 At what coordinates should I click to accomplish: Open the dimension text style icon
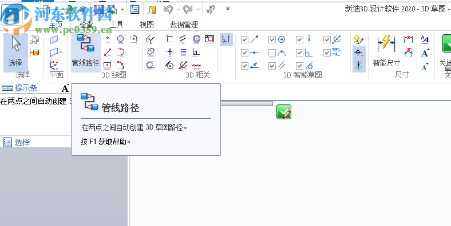point(425,39)
